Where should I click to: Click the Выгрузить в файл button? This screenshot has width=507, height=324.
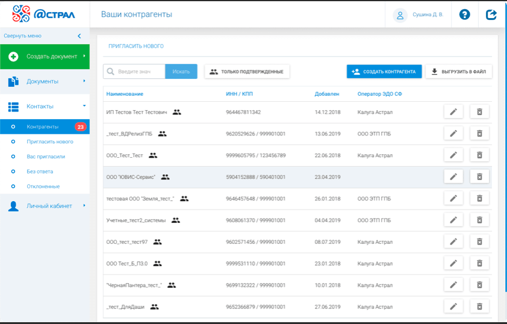pyautogui.click(x=459, y=72)
